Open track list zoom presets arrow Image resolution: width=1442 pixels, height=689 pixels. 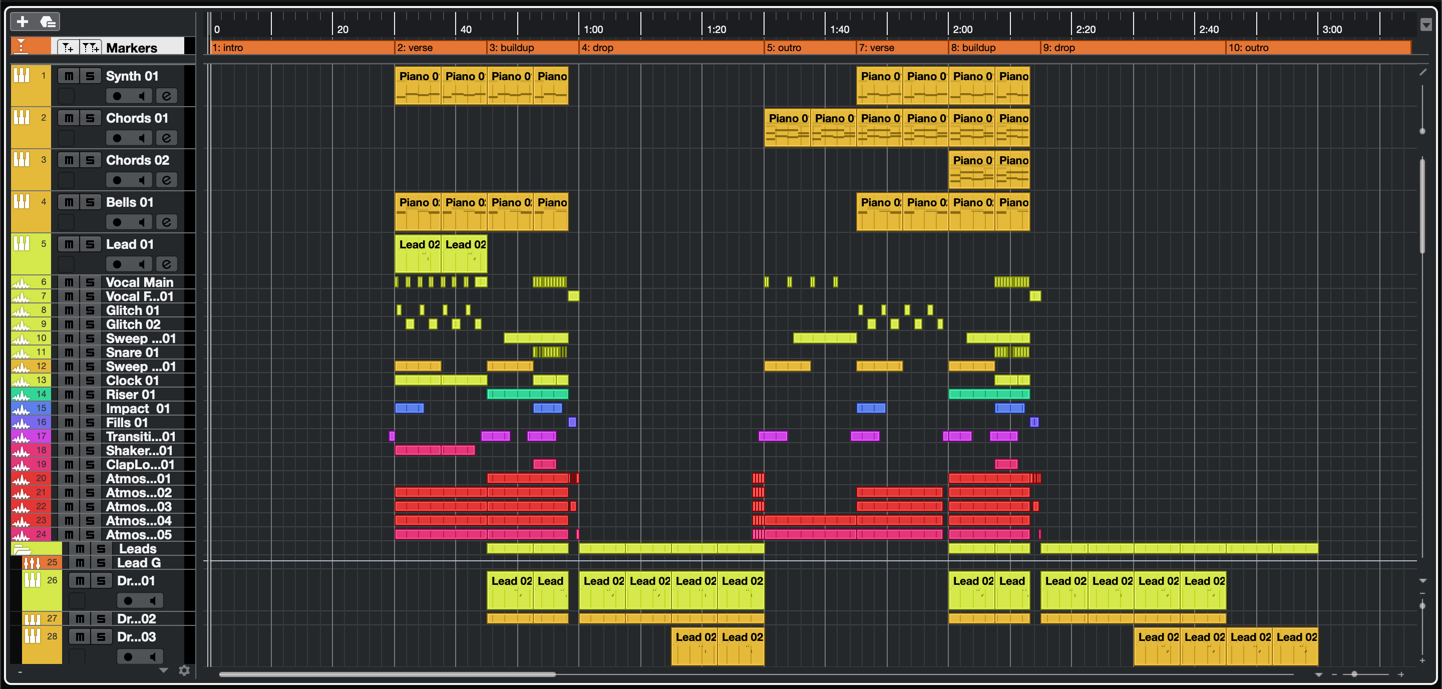[163, 670]
